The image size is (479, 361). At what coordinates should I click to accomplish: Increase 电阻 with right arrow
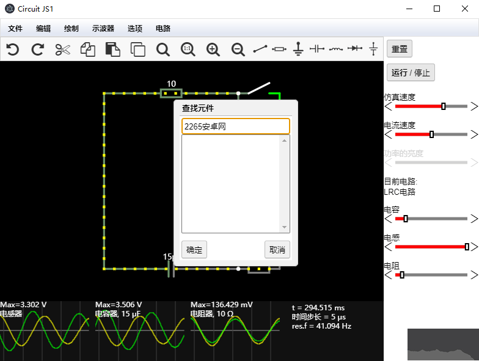[474, 275]
